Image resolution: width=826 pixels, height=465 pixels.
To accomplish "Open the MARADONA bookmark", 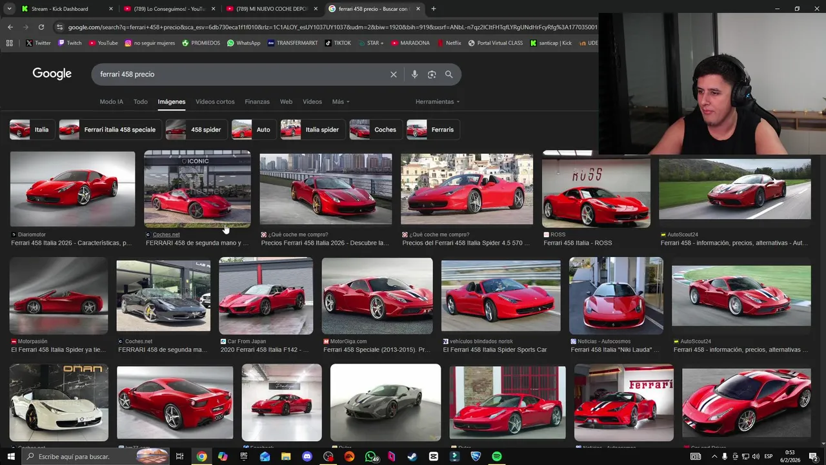I will point(410,43).
